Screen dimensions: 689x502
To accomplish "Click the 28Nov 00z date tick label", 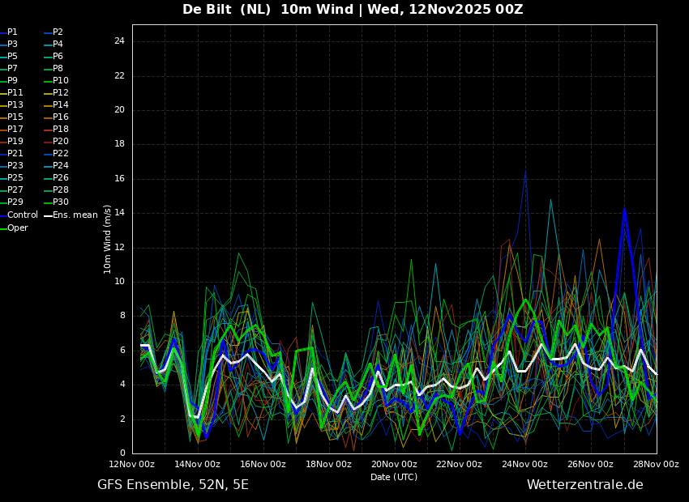I will [655, 465].
